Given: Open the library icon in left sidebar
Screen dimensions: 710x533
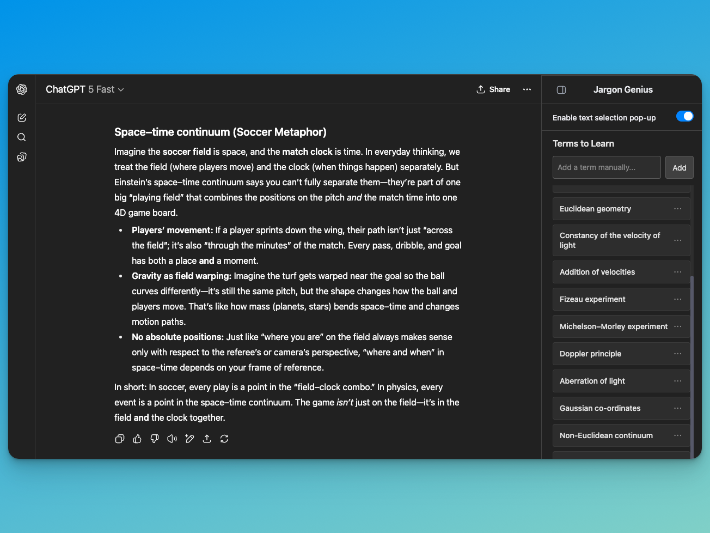Looking at the screenshot, I should coord(22,157).
